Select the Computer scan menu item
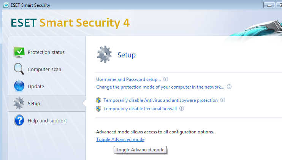Screen dimensions: 282x160 coord(44,70)
